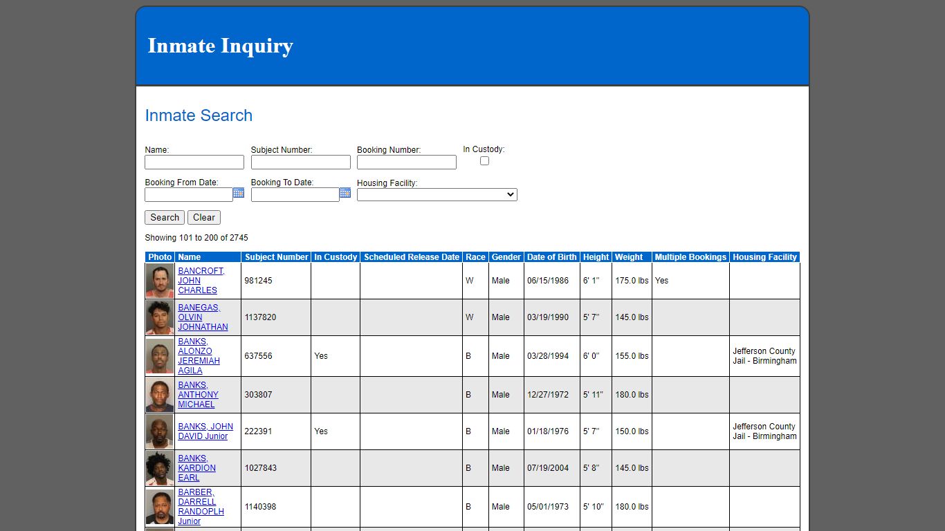This screenshot has width=945, height=531.
Task: Click Multiple Bookings 'Yes' for Bancroft
Action: pyautogui.click(x=662, y=281)
